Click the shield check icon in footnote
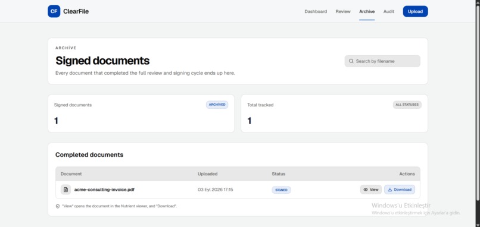Viewport: 480px width, 227px height. (58, 206)
